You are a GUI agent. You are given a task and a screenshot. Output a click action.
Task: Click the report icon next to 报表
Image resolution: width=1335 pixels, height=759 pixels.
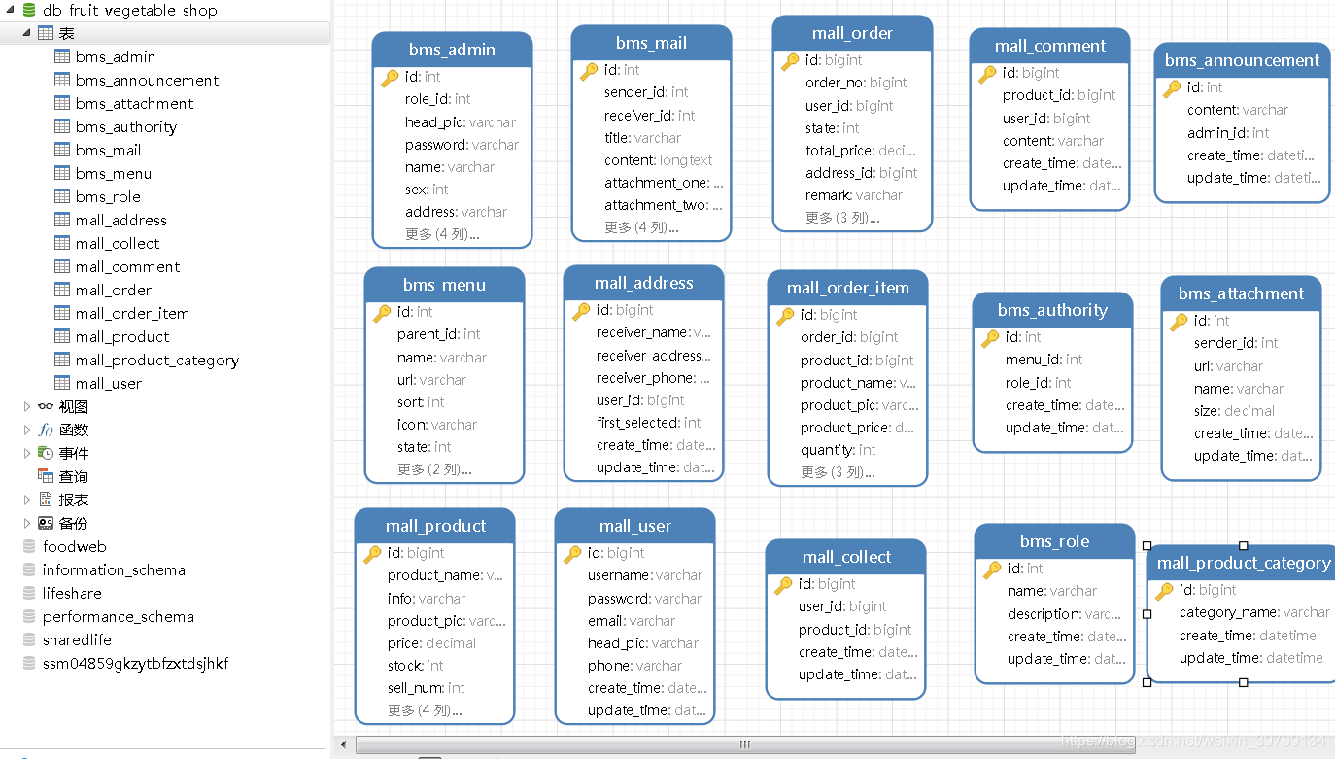coord(46,500)
